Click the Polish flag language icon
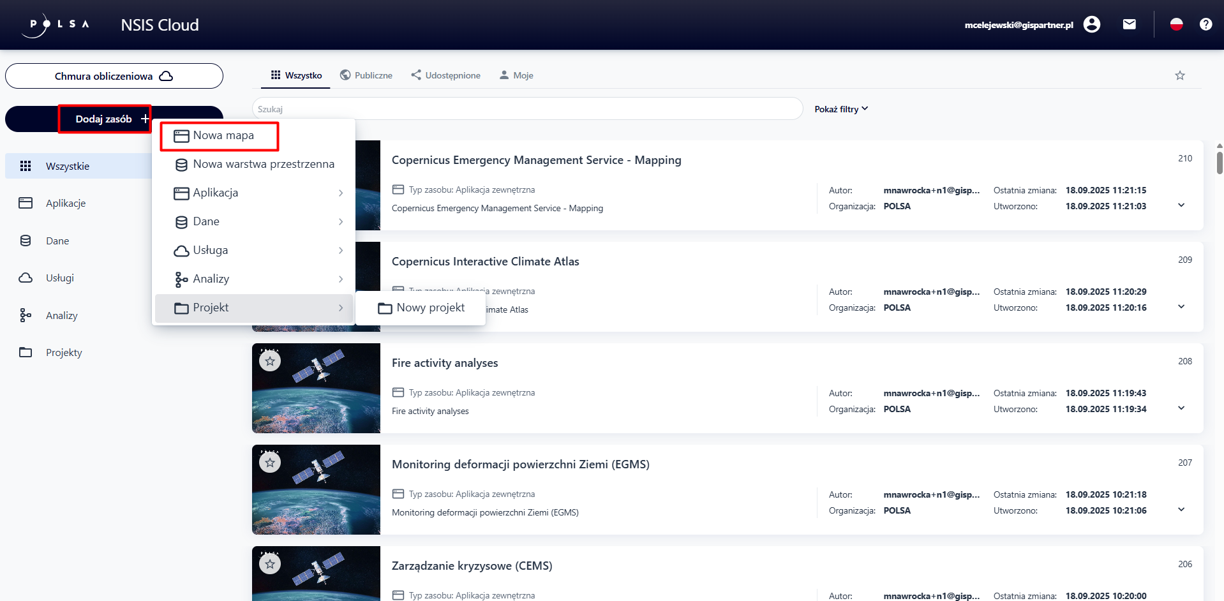Viewport: 1224px width, 601px height. [x=1176, y=25]
